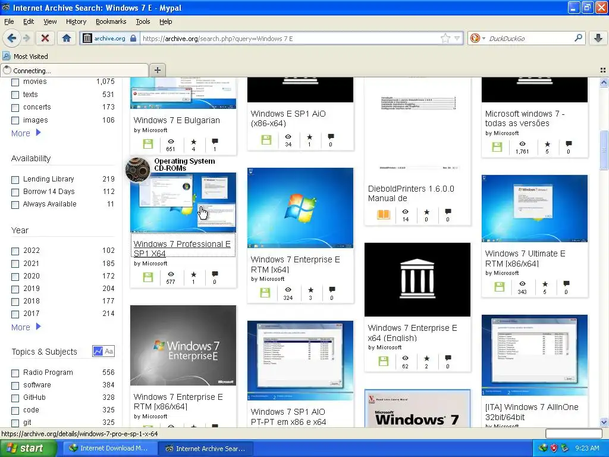Click favorites star under Windows 7 Enterprise E RTM [x64]
Viewport: 609px width, 457px height.
310,290
